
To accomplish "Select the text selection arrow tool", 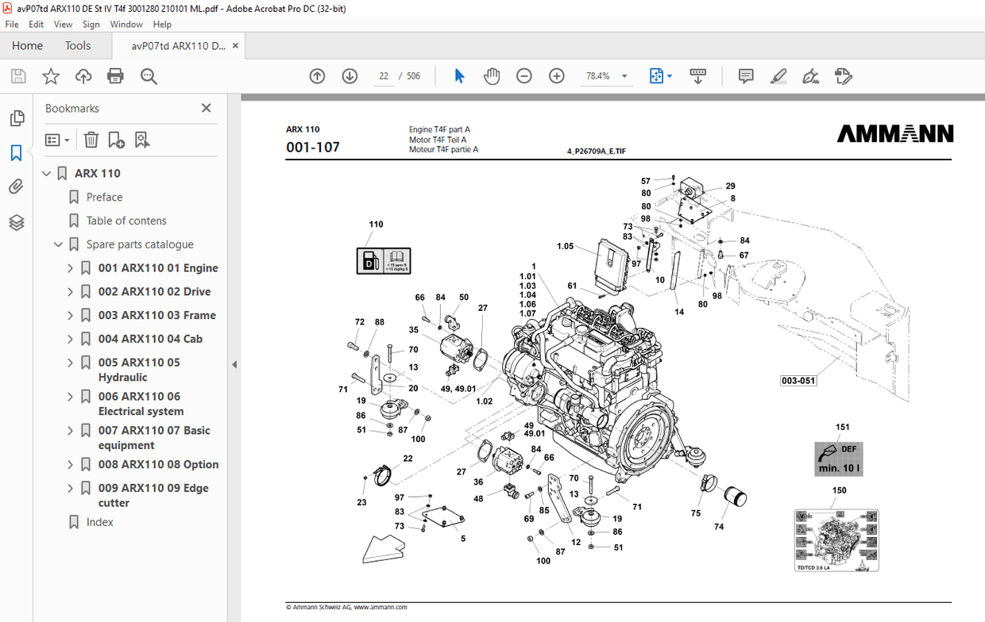I will point(459,75).
